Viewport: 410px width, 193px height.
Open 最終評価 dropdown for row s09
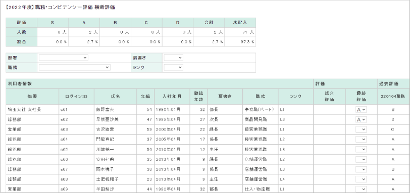(x=361, y=189)
